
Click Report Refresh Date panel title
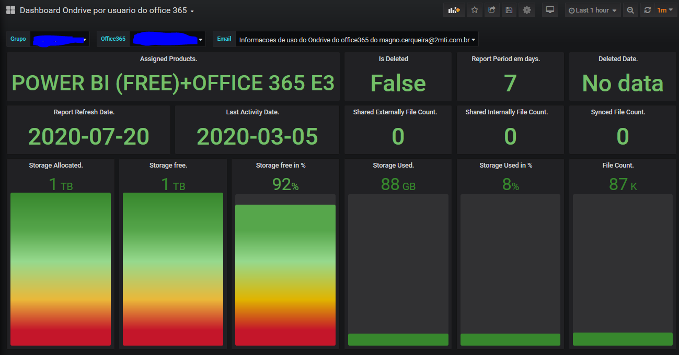84,112
